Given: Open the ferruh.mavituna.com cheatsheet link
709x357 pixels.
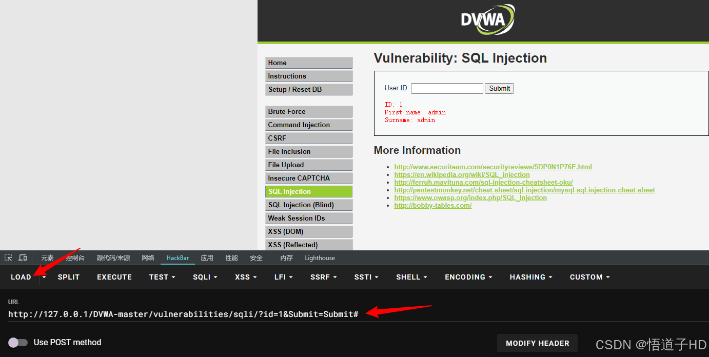Looking at the screenshot, I should 483,182.
